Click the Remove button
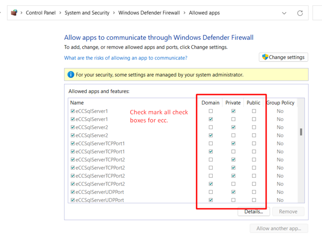 click(288, 212)
